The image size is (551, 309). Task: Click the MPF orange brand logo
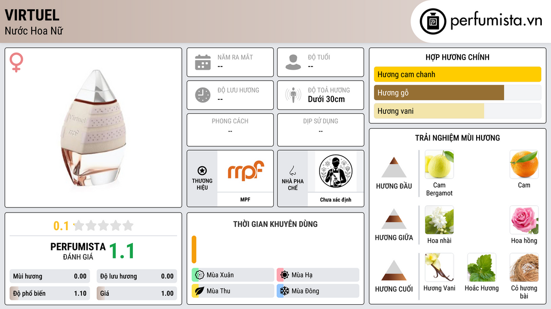245,171
